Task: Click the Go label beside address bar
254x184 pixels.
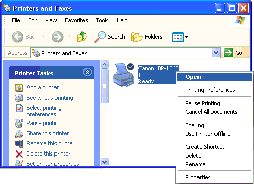Action: click(x=239, y=53)
